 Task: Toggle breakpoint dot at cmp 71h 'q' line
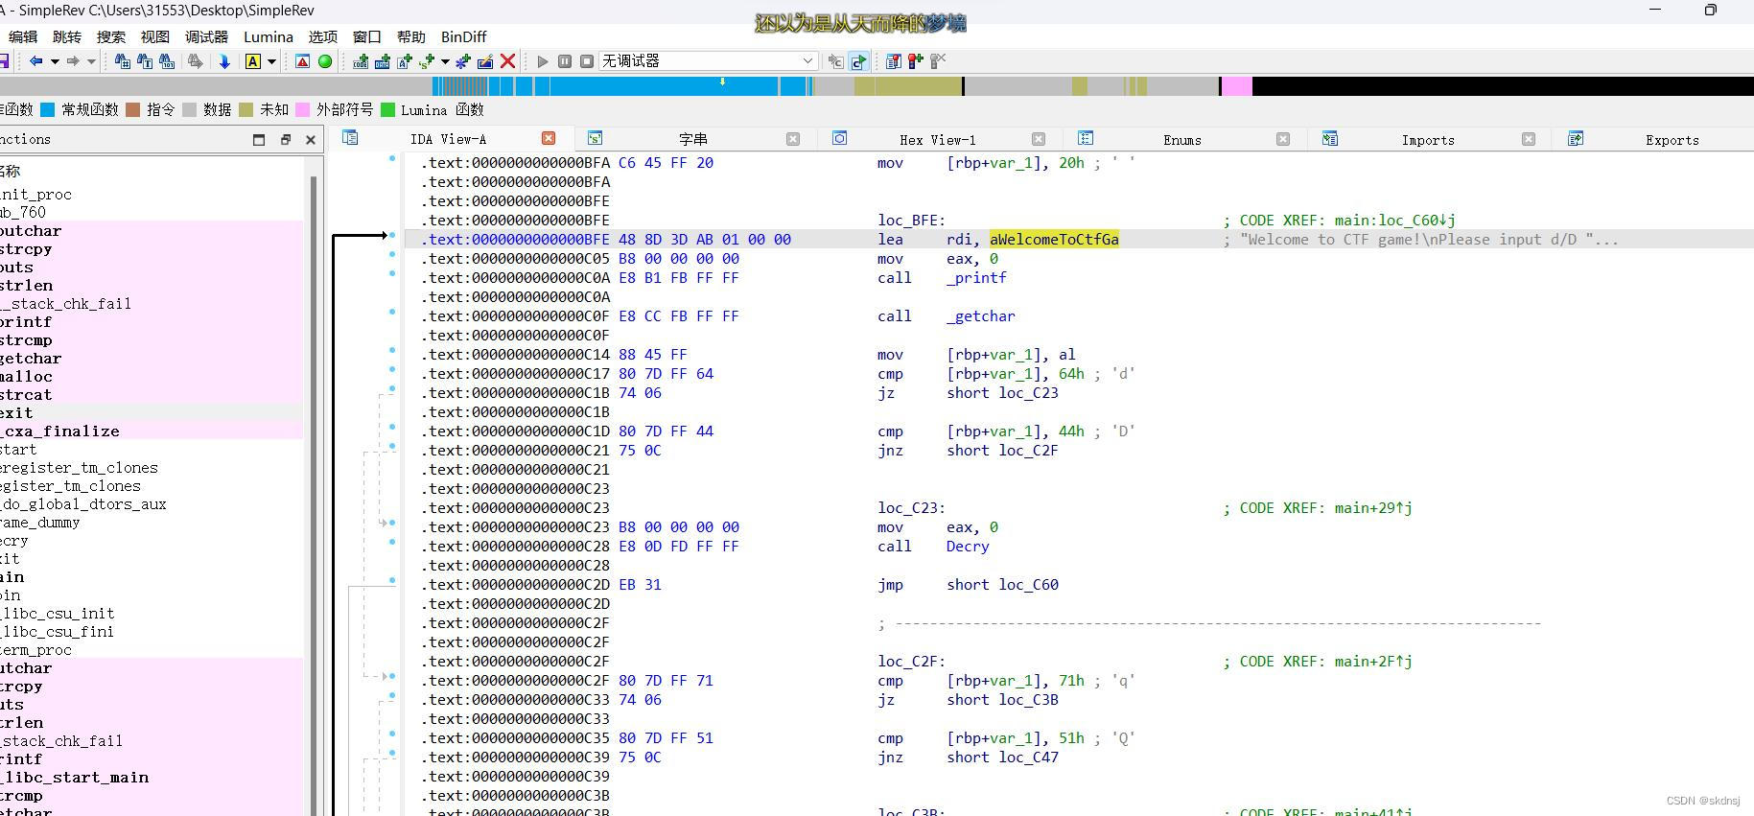point(392,676)
